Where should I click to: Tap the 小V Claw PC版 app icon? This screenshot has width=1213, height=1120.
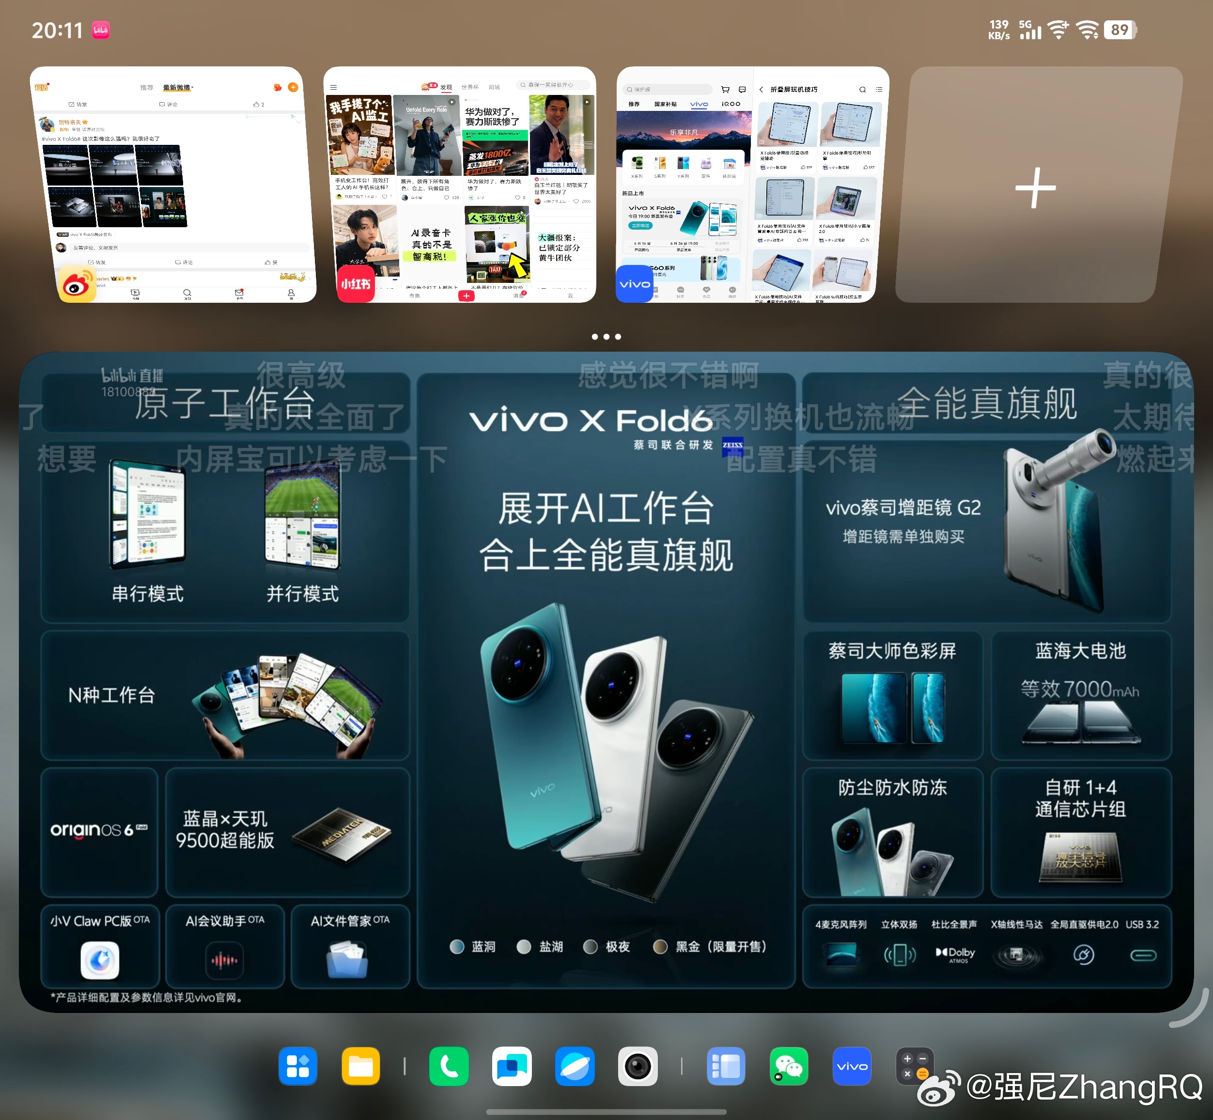[x=100, y=960]
